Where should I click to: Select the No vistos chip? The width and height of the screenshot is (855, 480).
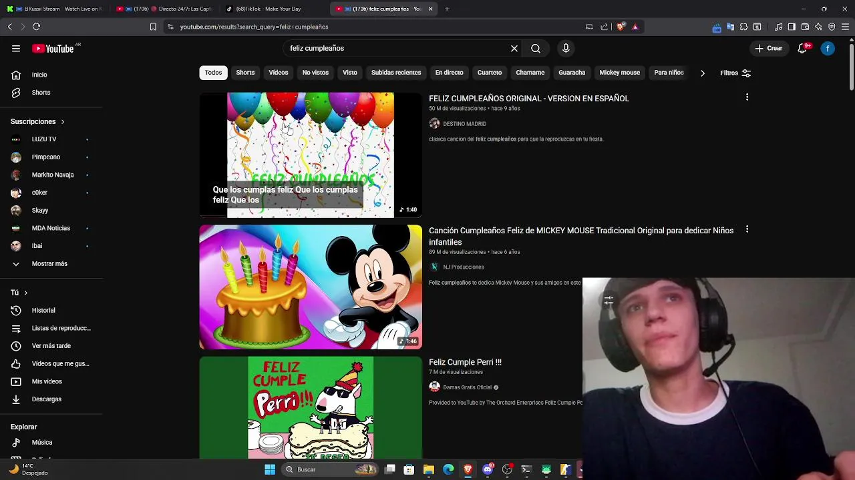(315, 73)
